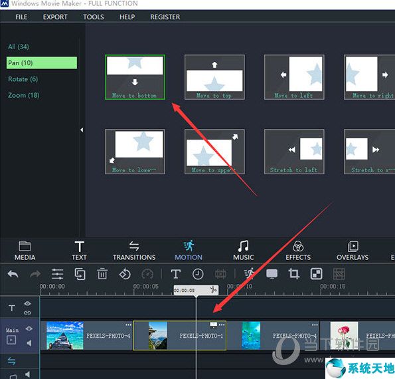Open options dots on first pier clip
Screen dimensions: 395x379
(x=128, y=325)
